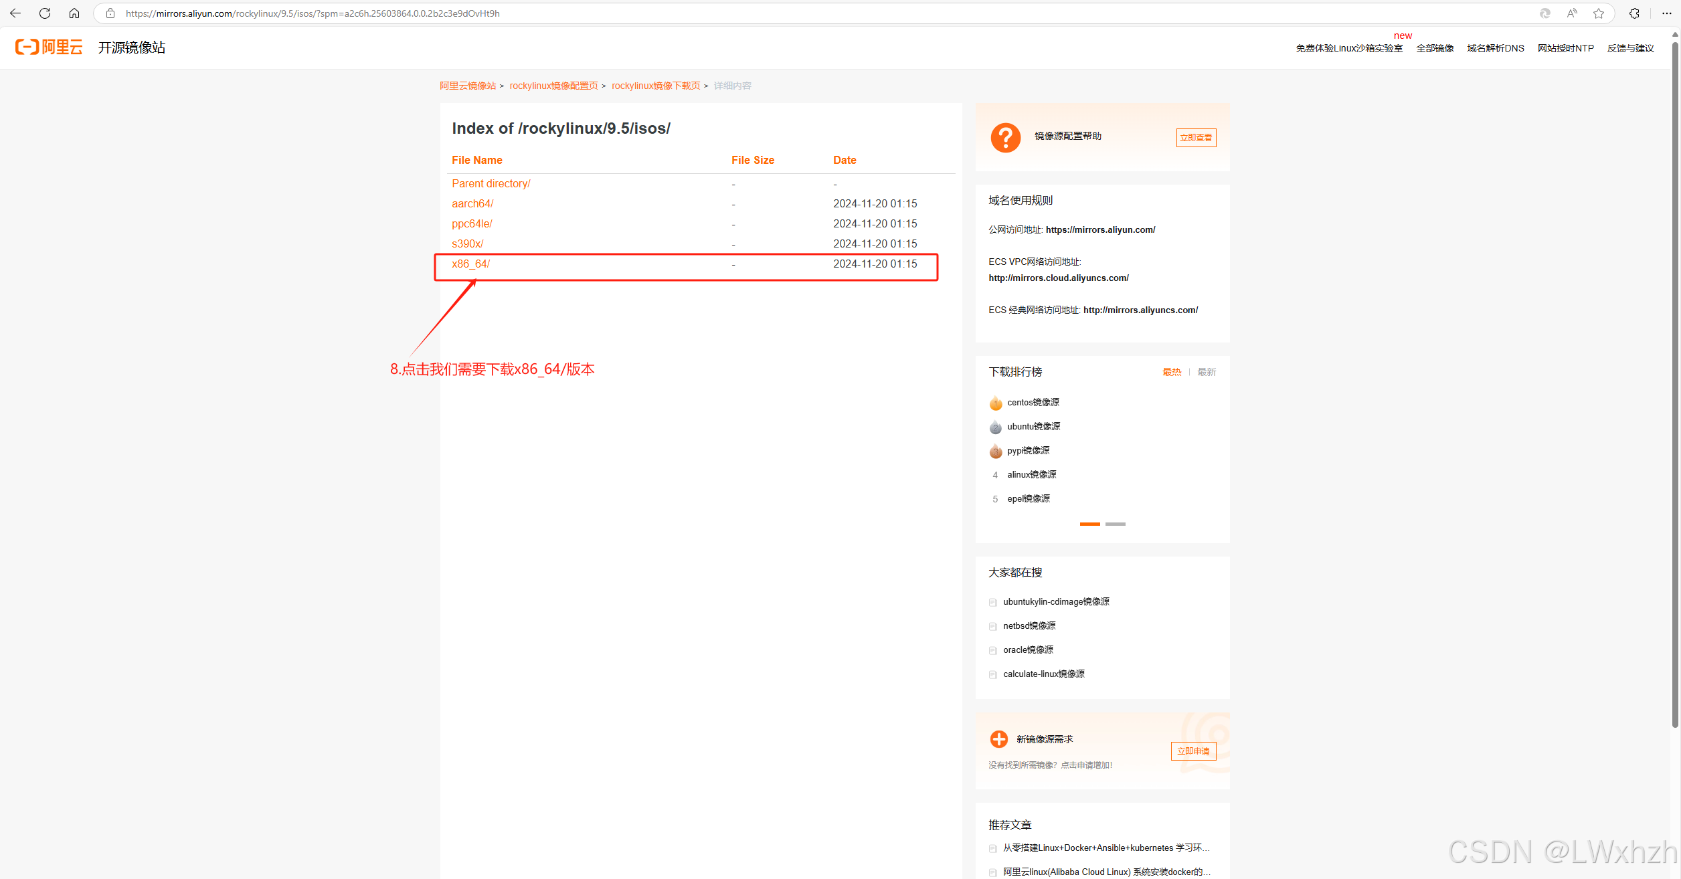Open the x86_64/ directory
The width and height of the screenshot is (1681, 879).
click(x=470, y=264)
